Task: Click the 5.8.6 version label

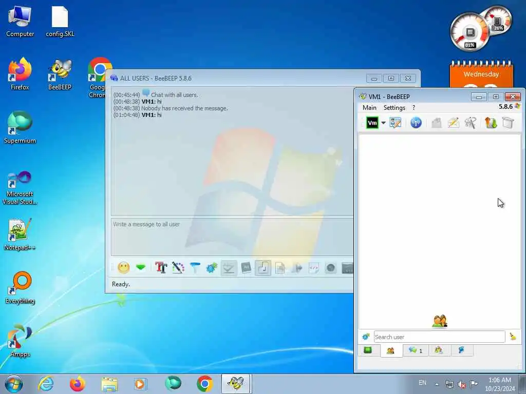Action: click(x=505, y=107)
